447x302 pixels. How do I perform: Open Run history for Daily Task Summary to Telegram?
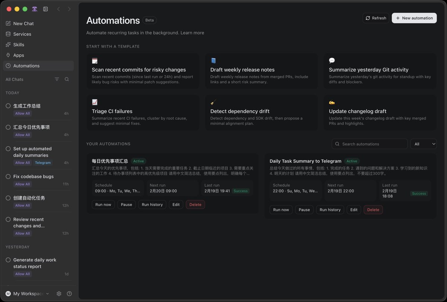click(x=330, y=210)
